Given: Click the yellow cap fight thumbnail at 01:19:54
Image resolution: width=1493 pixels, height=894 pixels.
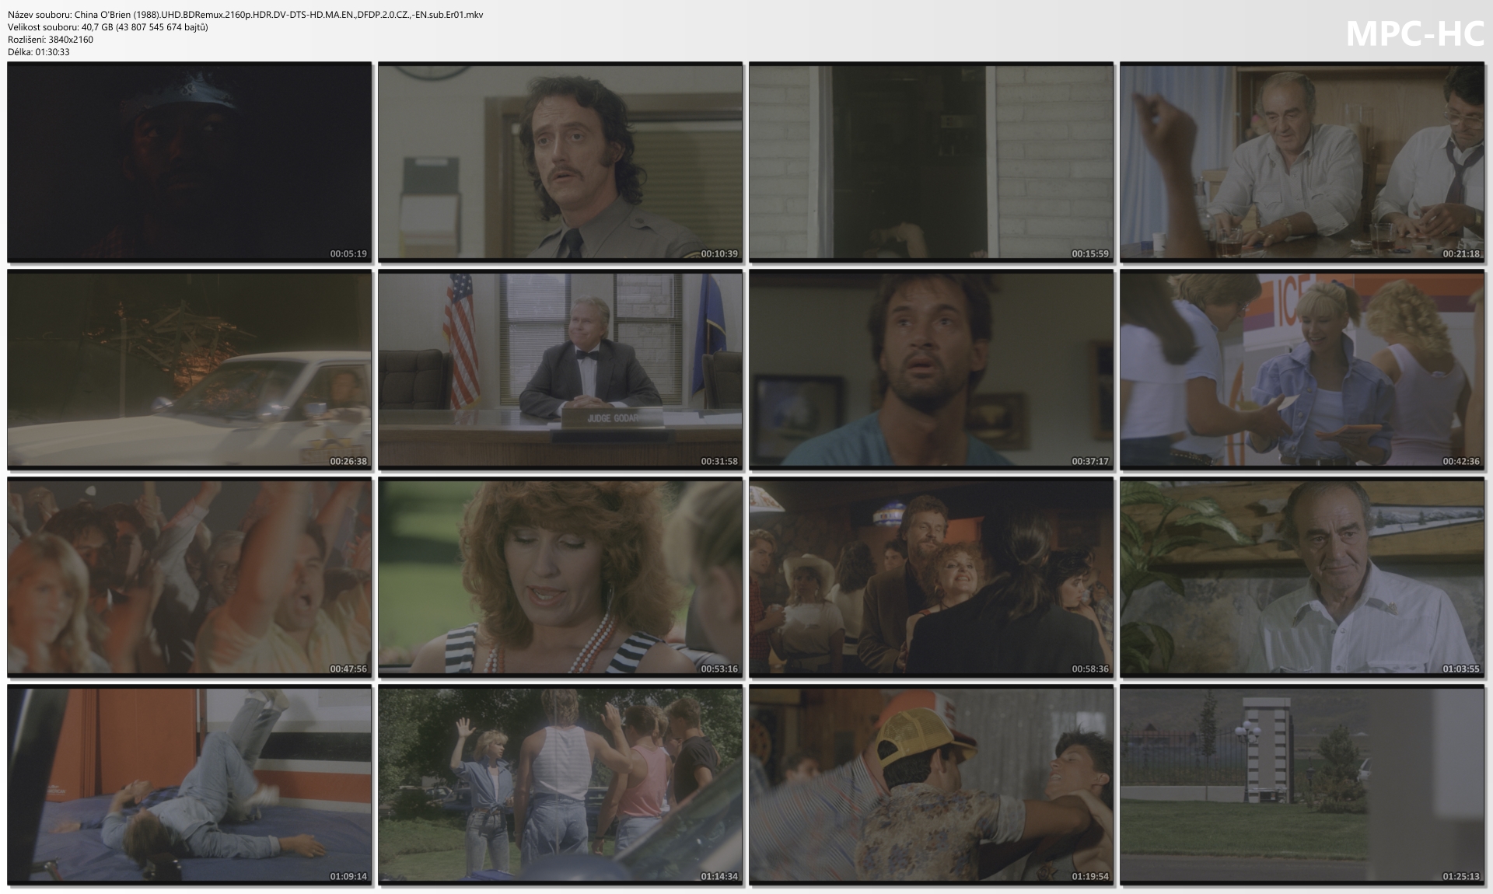Looking at the screenshot, I should point(931,784).
